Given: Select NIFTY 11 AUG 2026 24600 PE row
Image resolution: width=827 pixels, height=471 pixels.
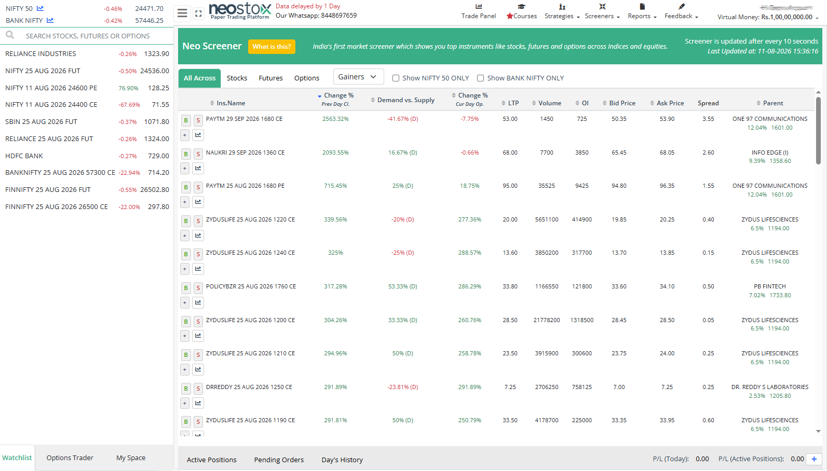Looking at the screenshot, I should 87,88.
